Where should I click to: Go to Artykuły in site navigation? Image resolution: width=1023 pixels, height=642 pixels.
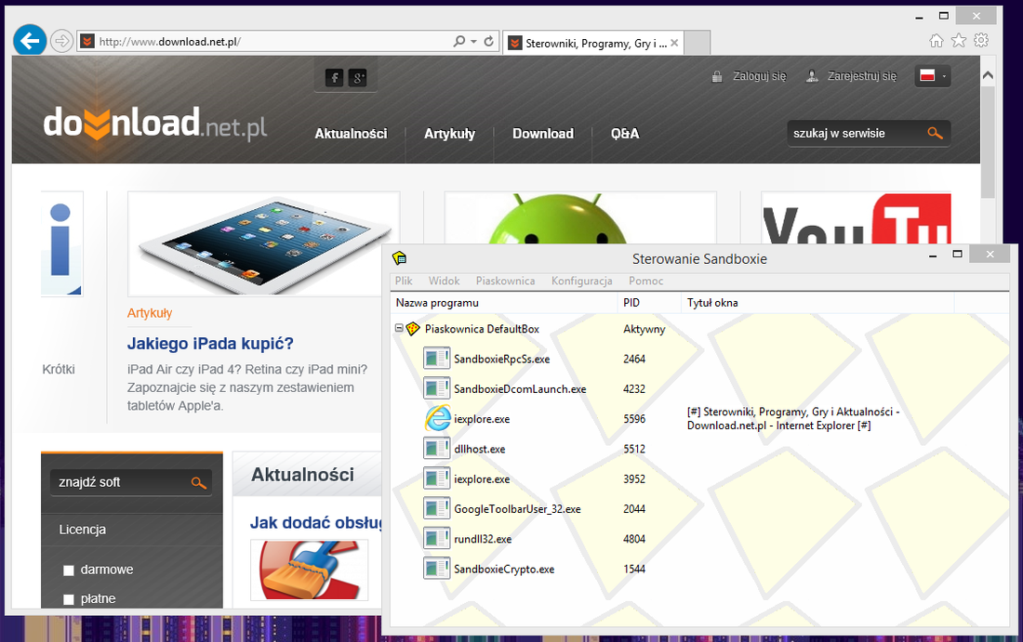click(449, 134)
